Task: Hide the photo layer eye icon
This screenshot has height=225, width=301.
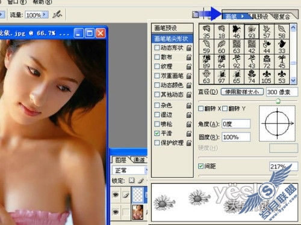Action: 116,212
